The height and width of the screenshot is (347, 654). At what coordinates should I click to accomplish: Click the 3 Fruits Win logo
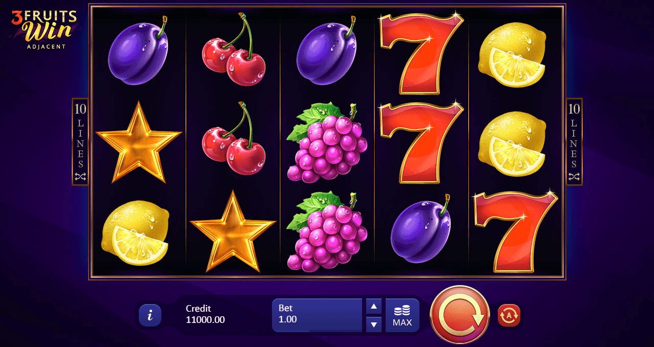coord(44,30)
